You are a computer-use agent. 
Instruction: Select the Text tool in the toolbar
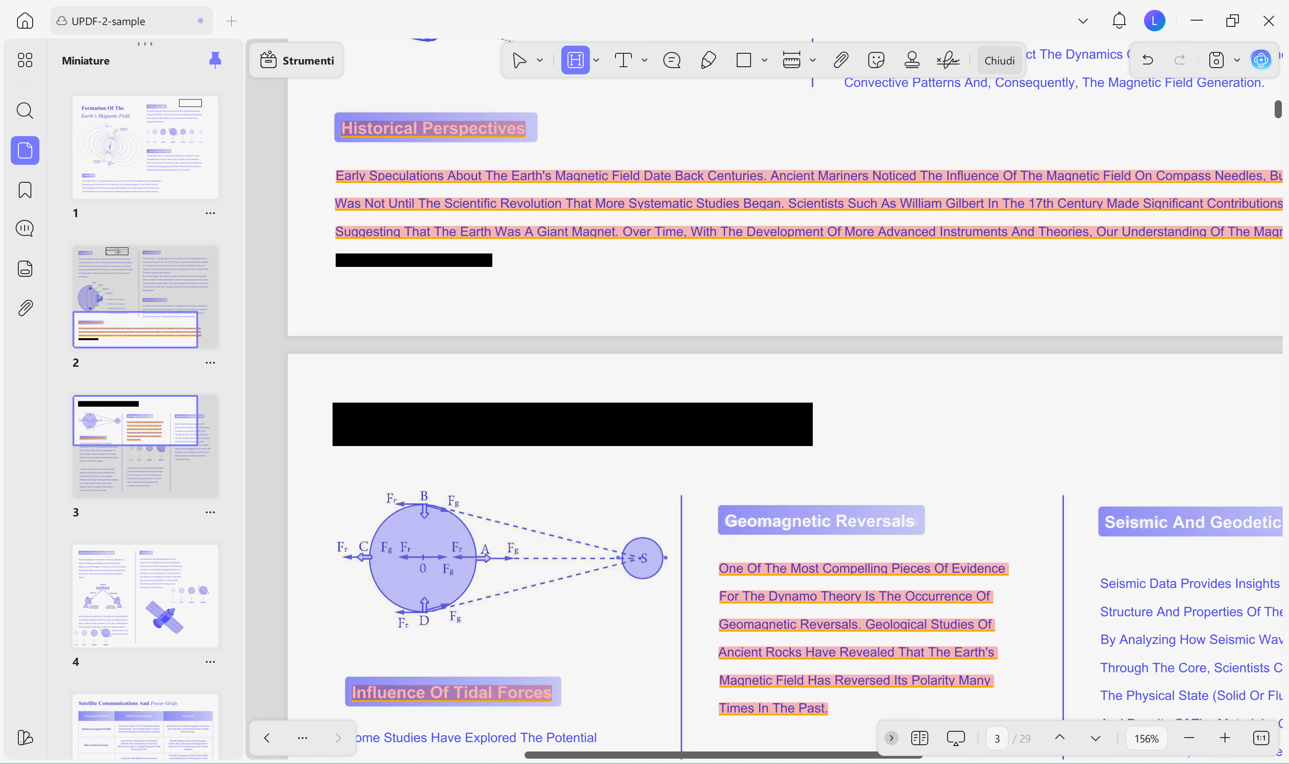pos(623,60)
